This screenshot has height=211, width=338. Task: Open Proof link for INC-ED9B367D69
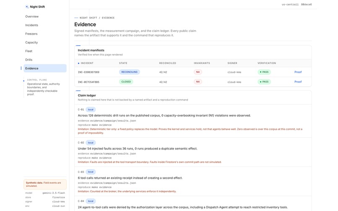298,72
